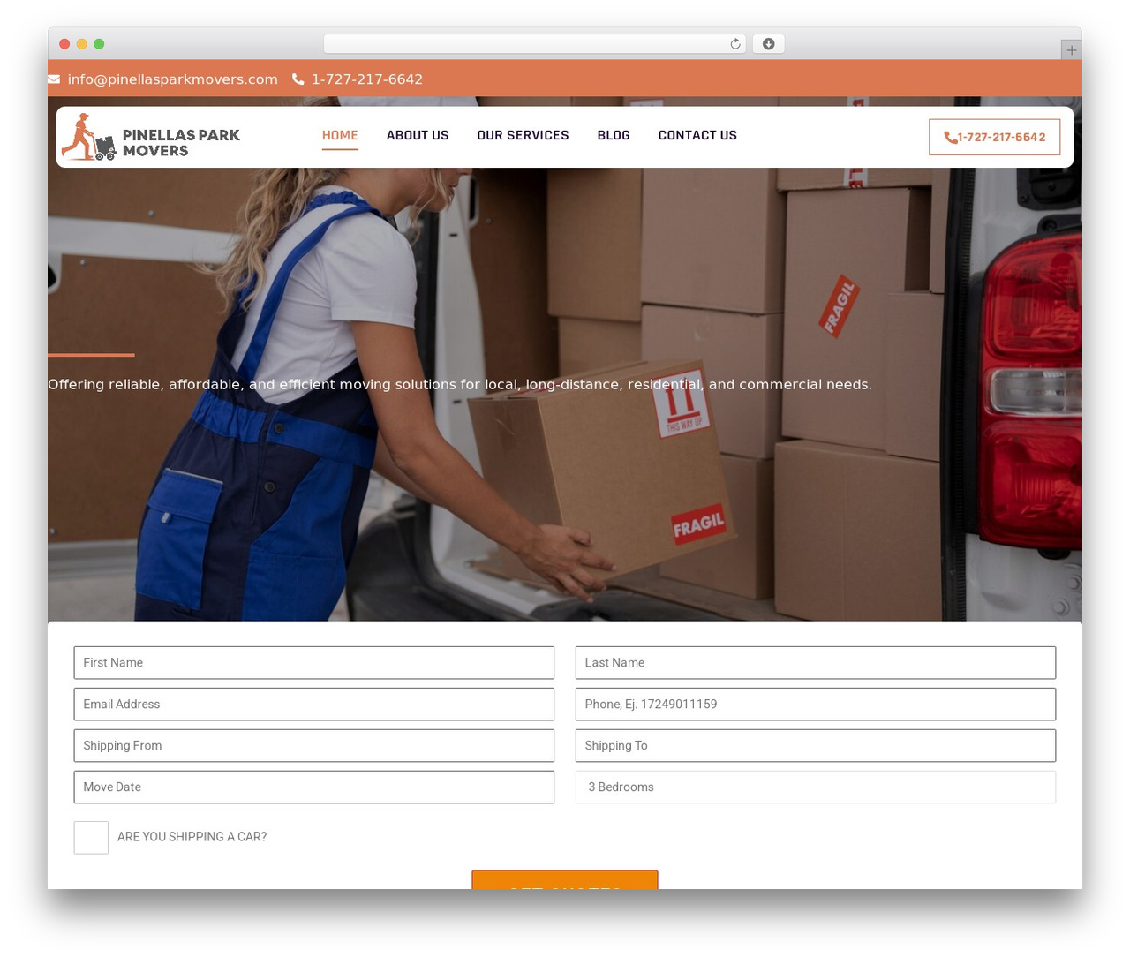Add a new browser tab with plus icon
Screen dimensions: 1130x957
(1071, 50)
